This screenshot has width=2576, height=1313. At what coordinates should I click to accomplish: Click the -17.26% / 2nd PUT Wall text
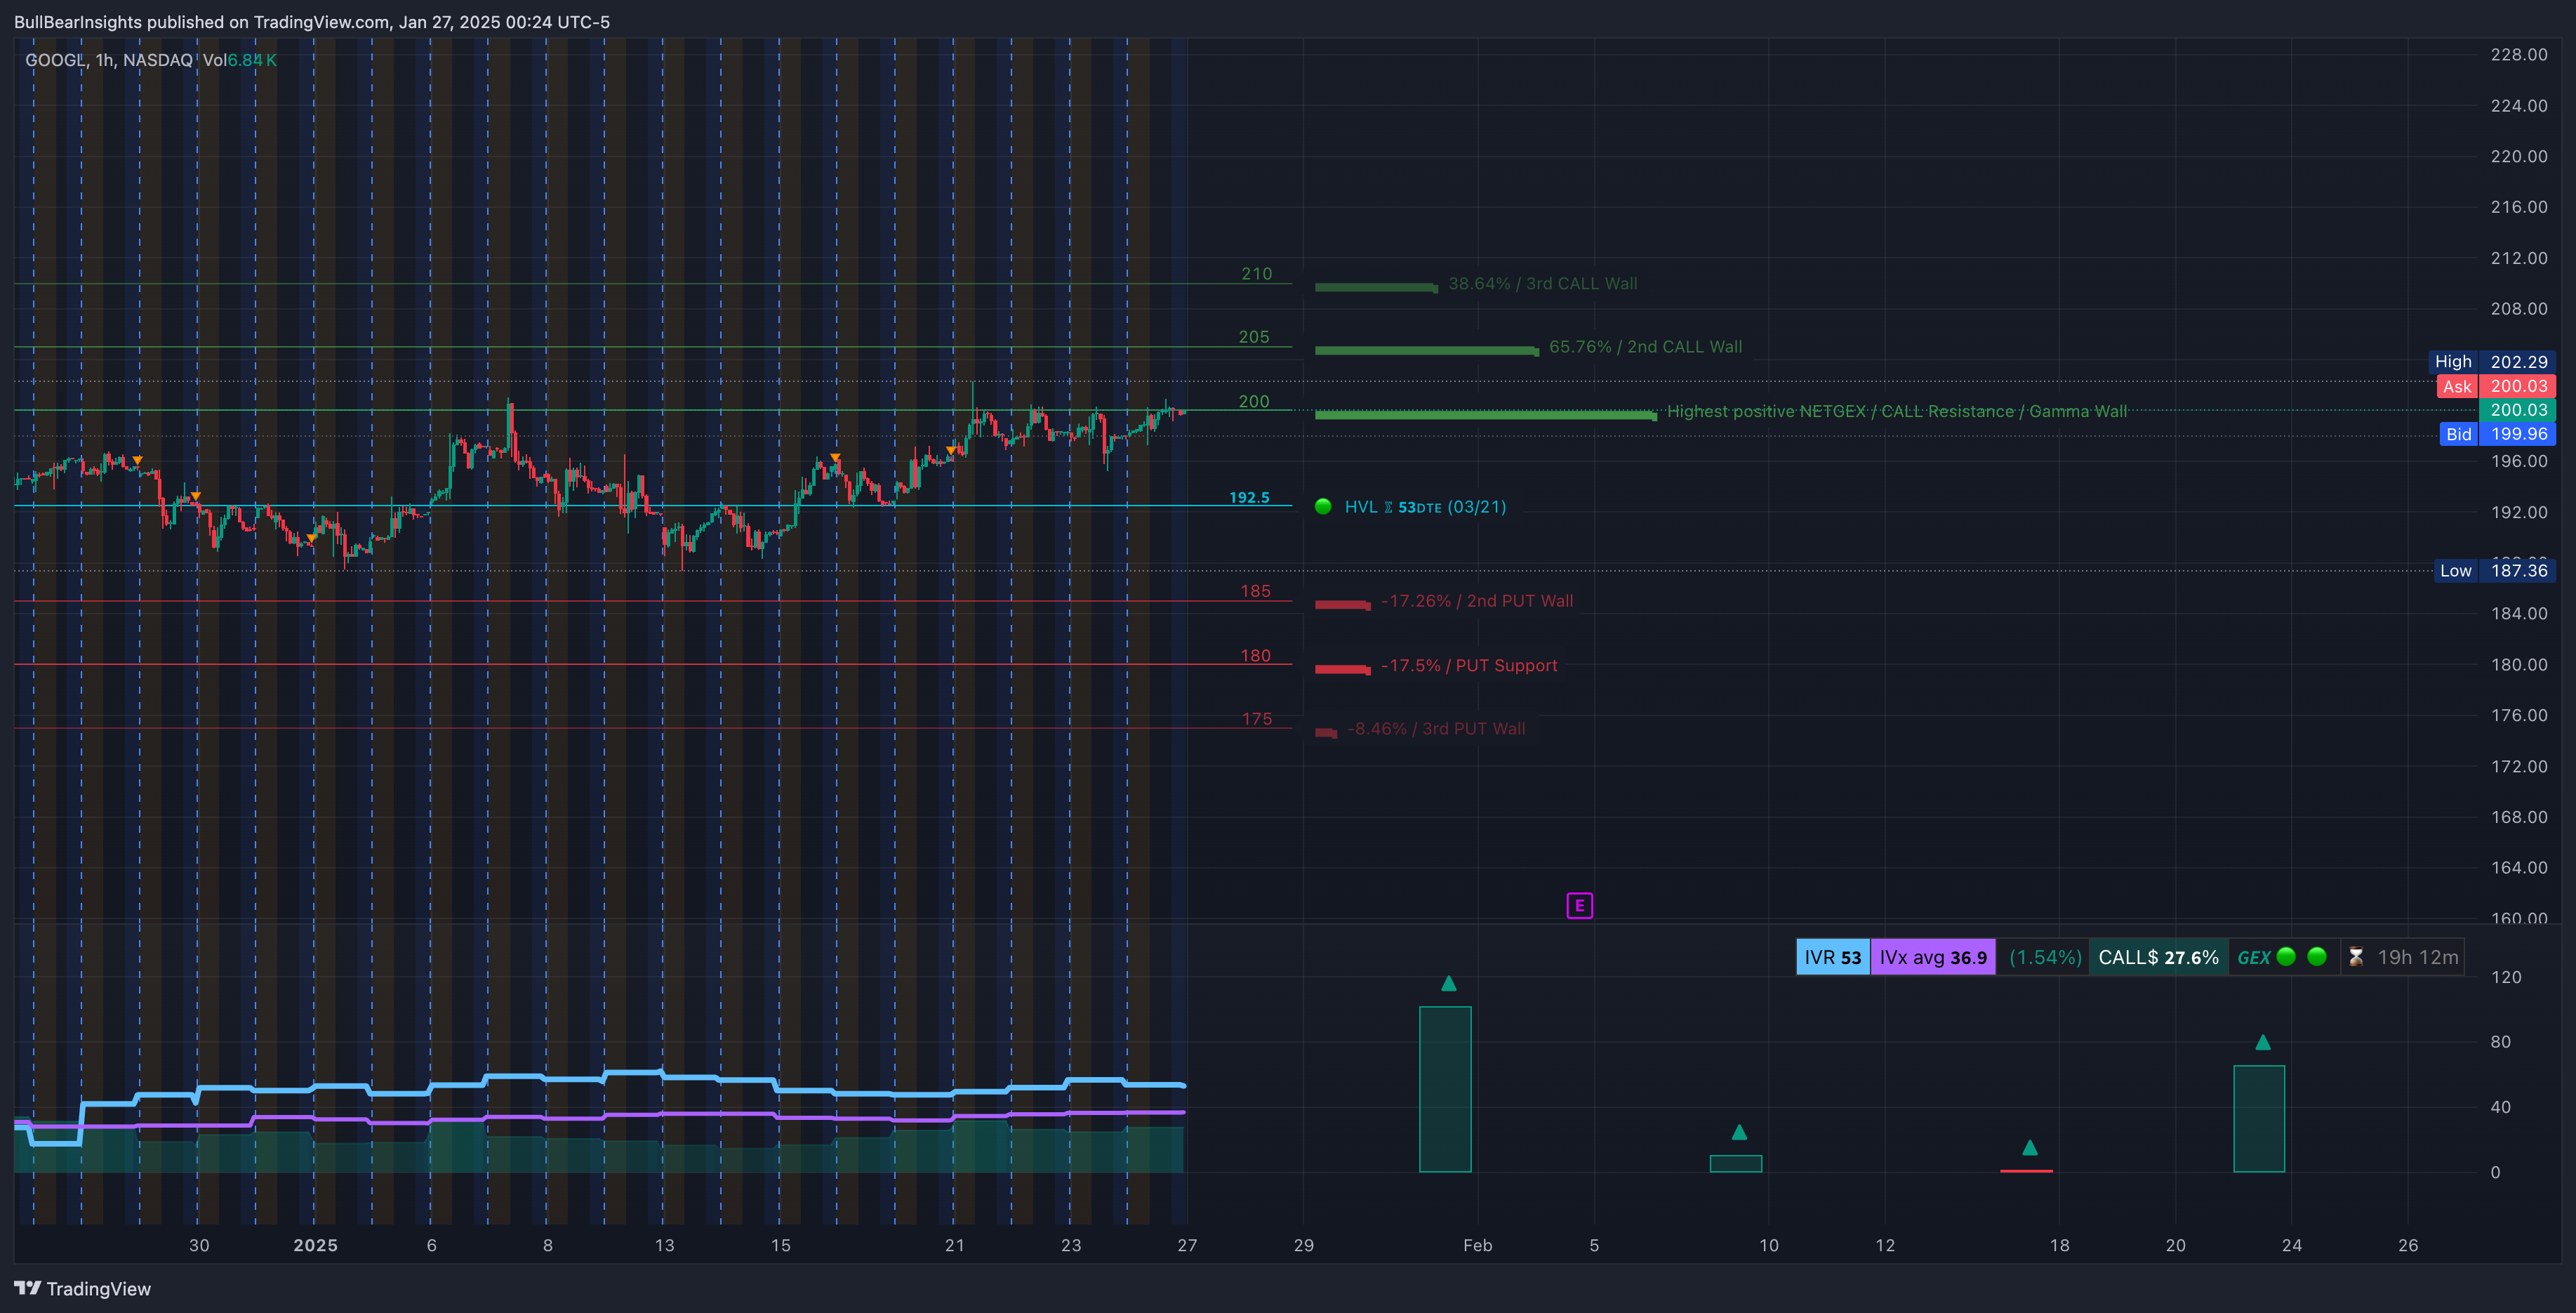(1476, 601)
